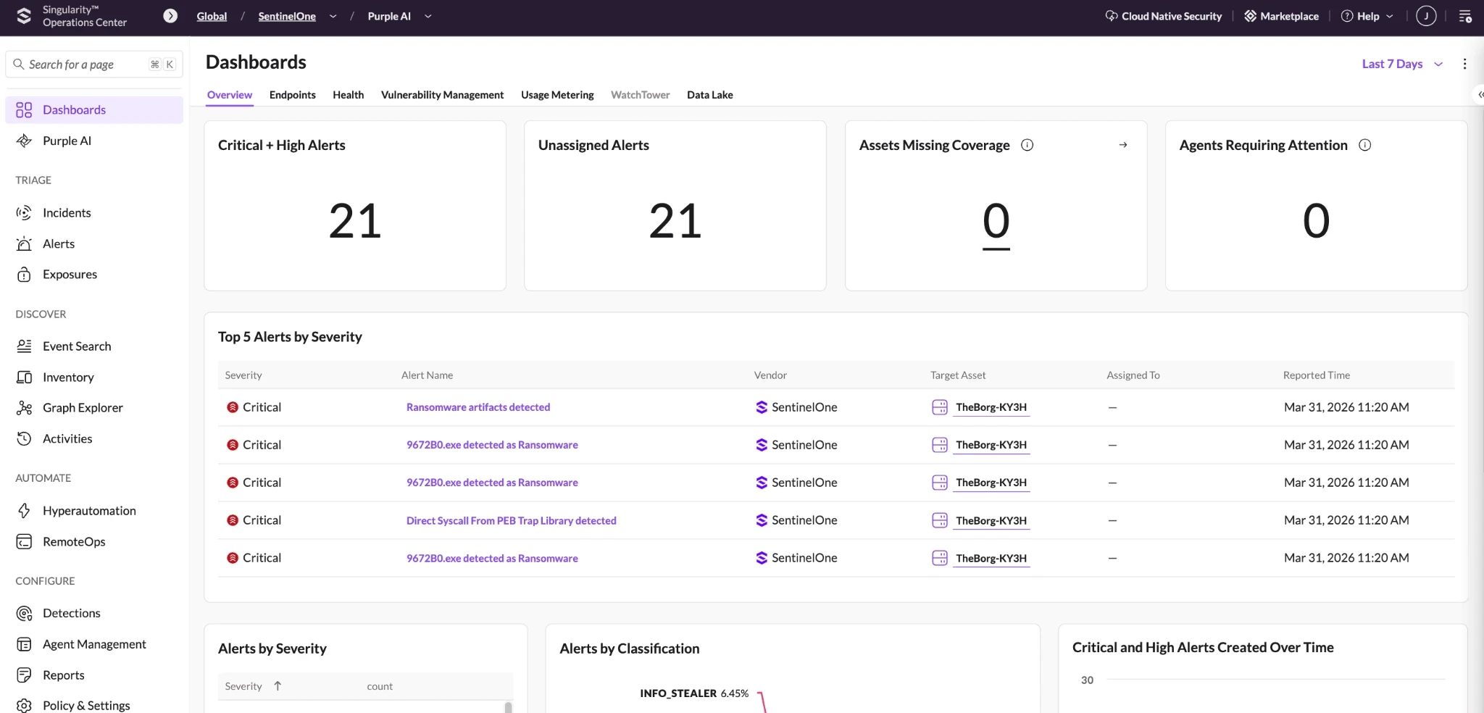
Task: Click the Search for a page field
Action: (94, 64)
